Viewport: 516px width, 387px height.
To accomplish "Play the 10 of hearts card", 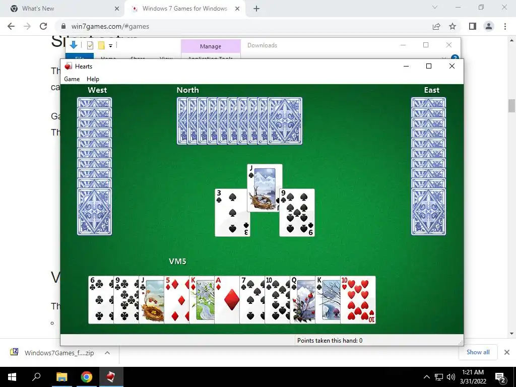I will coord(358,300).
